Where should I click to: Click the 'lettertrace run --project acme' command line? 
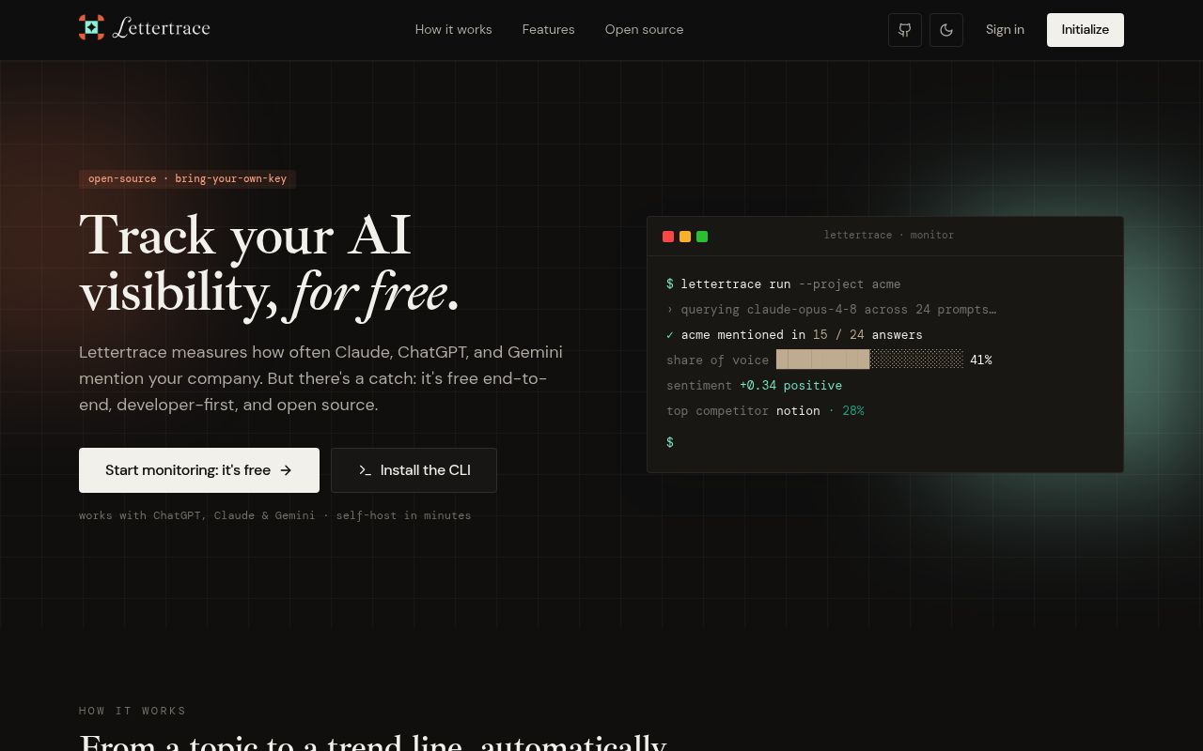(783, 284)
